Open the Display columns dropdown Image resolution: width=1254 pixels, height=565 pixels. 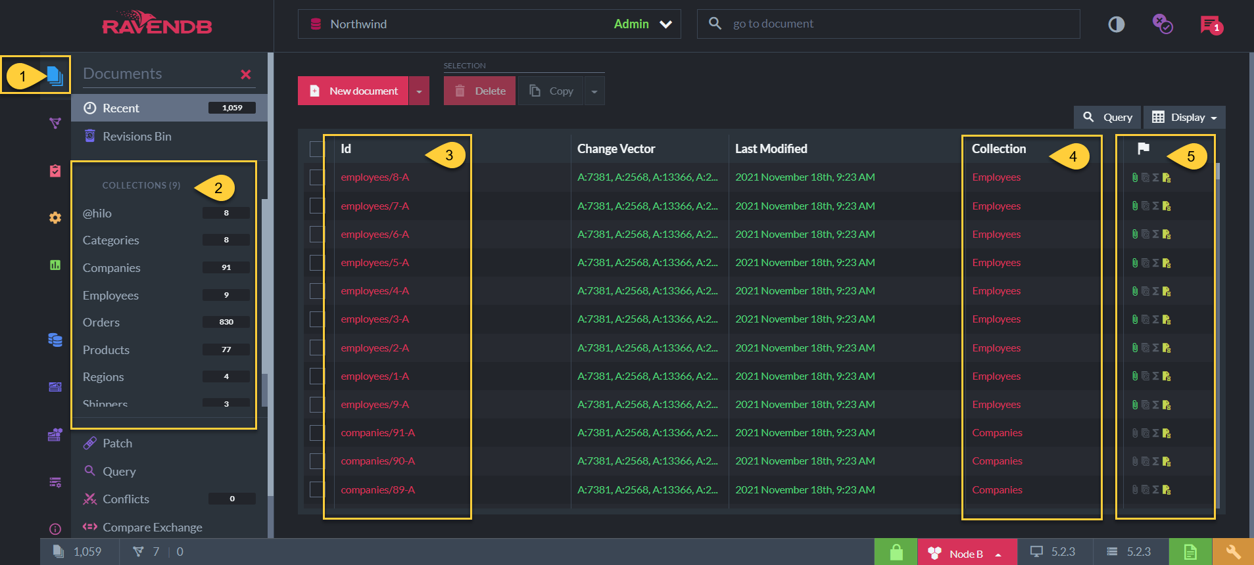coord(1184,118)
